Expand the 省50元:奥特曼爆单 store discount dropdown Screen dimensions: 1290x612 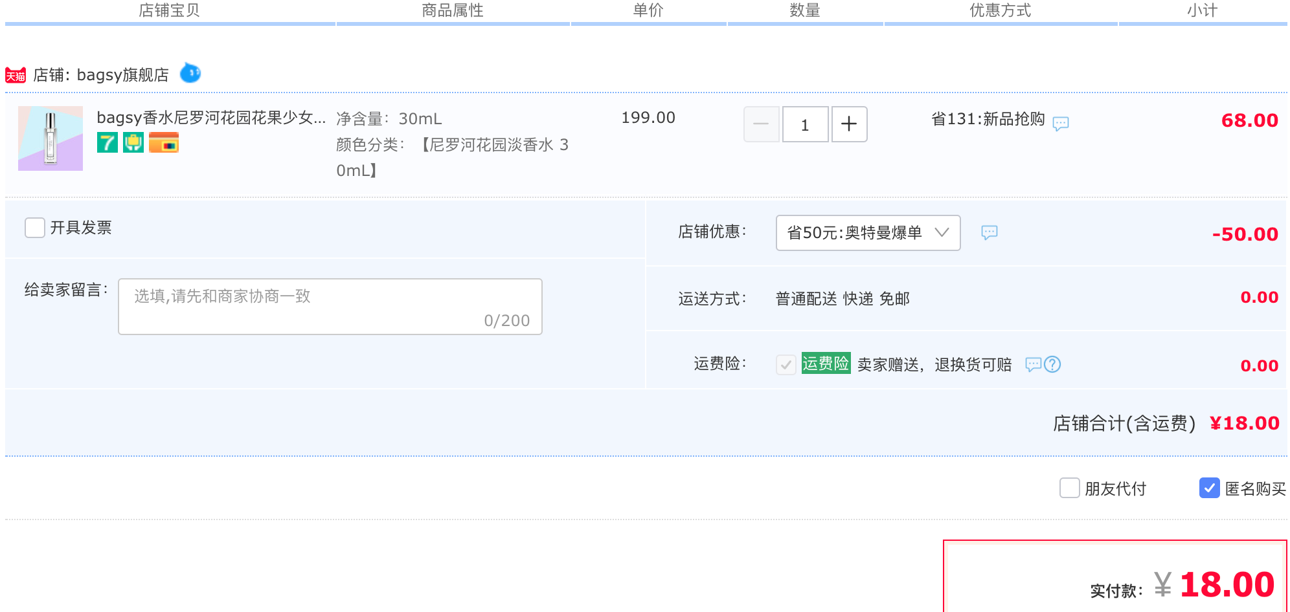coord(868,233)
